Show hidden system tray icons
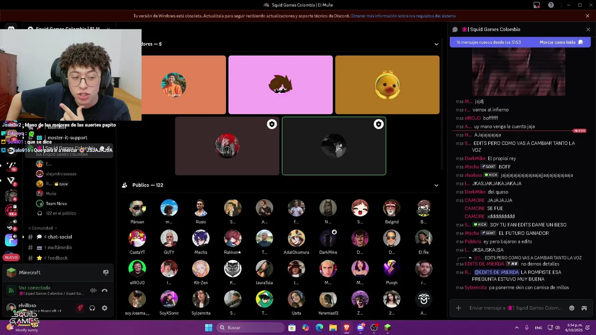 [x=516, y=328]
